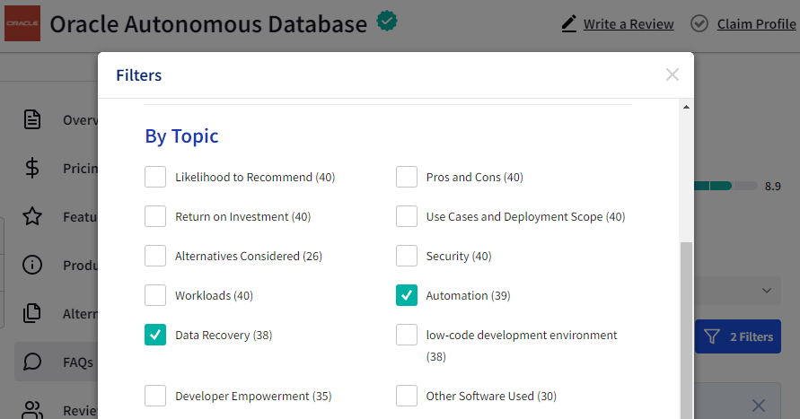800x419 pixels.
Task: Check the Alternatives Considered checkbox
Action: [155, 256]
